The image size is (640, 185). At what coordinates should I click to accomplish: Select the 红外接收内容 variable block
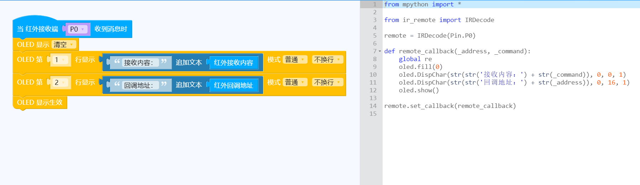click(234, 62)
